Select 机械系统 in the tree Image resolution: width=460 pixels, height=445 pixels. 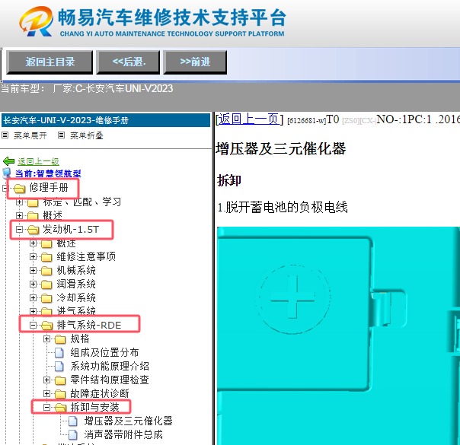pyautogui.click(x=76, y=270)
